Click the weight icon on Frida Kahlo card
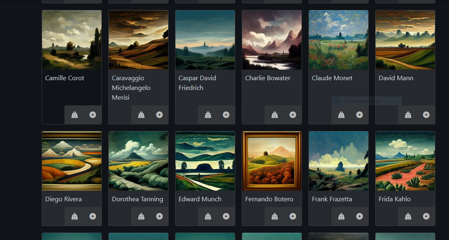This screenshot has height=240, width=449. pyautogui.click(x=408, y=216)
